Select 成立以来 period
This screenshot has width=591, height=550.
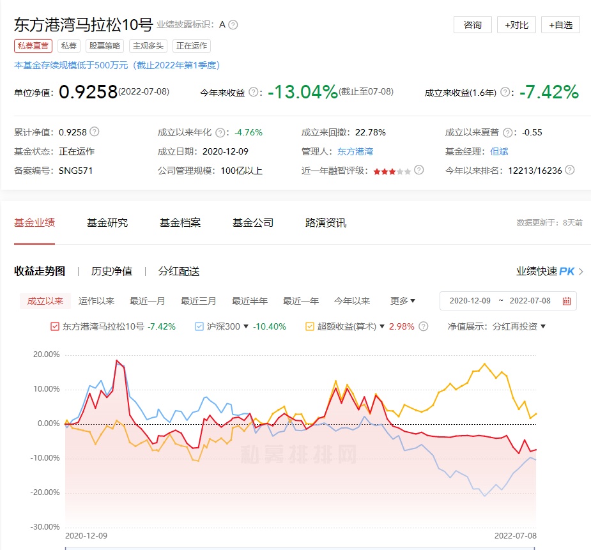[45, 301]
